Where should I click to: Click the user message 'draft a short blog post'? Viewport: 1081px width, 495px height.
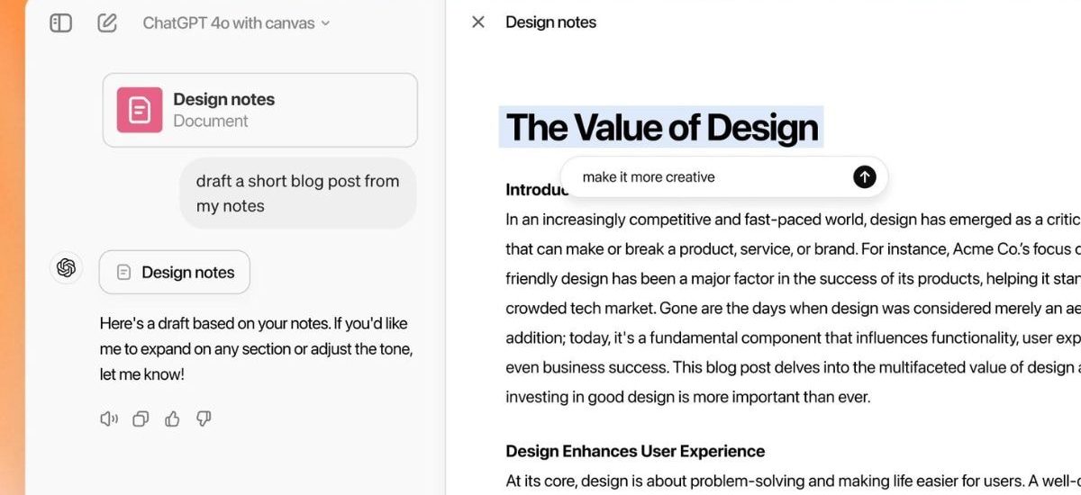(x=297, y=193)
